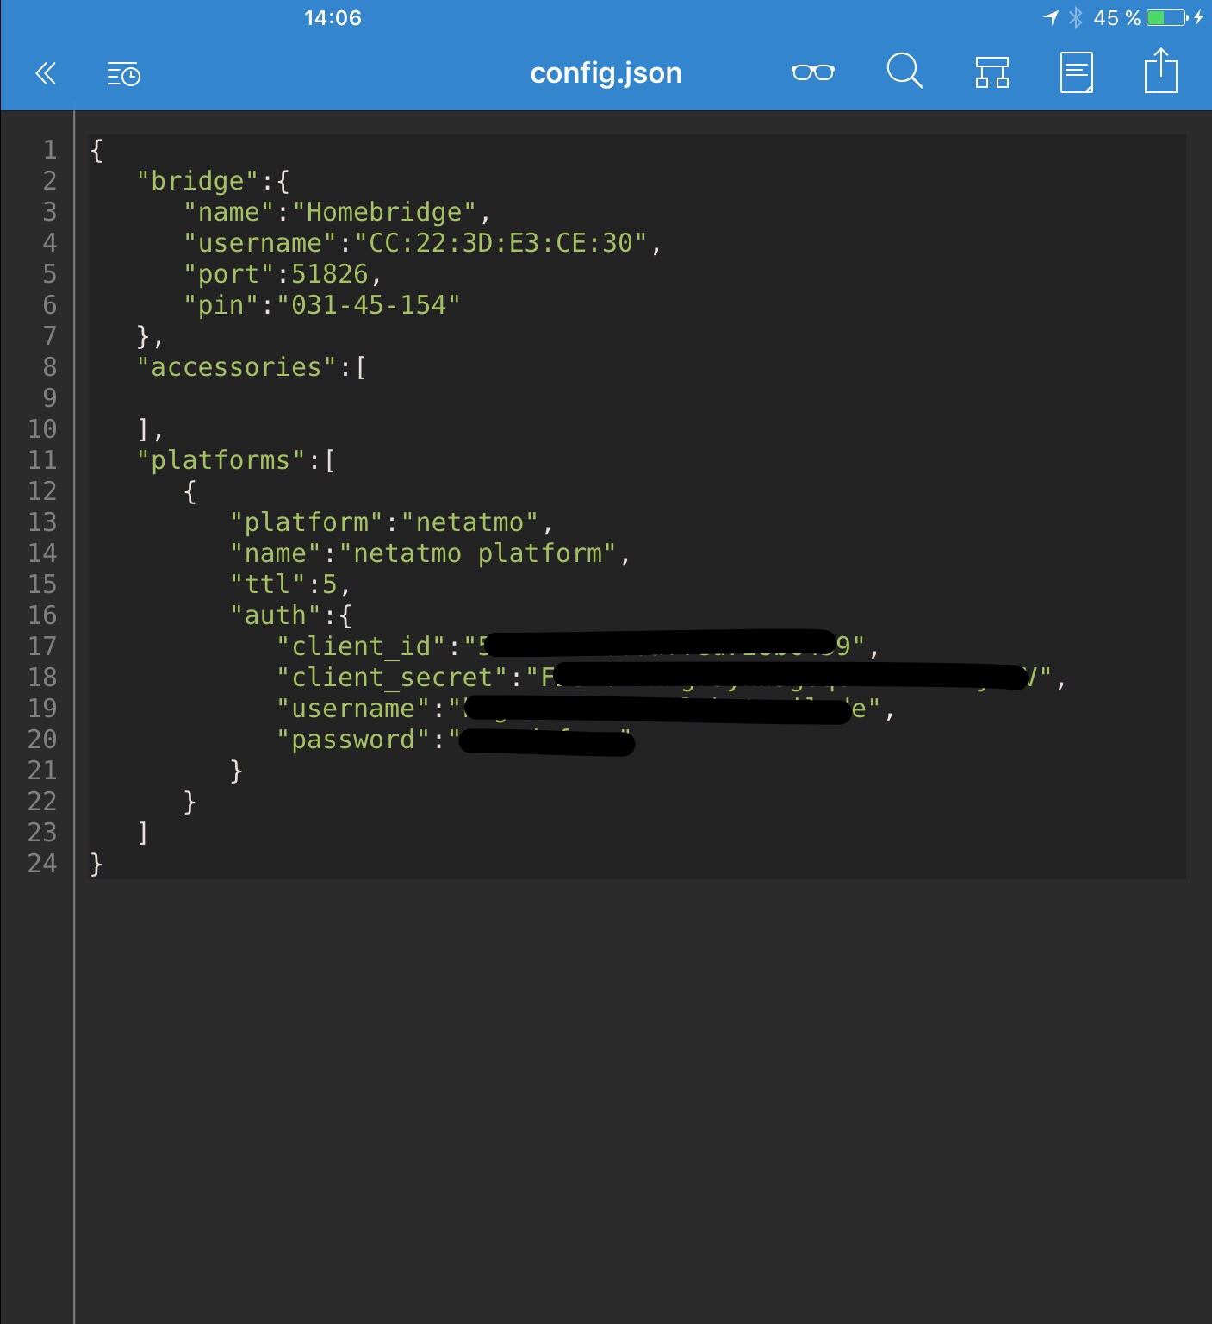
Task: Click the "netatmo platform" name value
Action: pos(477,553)
